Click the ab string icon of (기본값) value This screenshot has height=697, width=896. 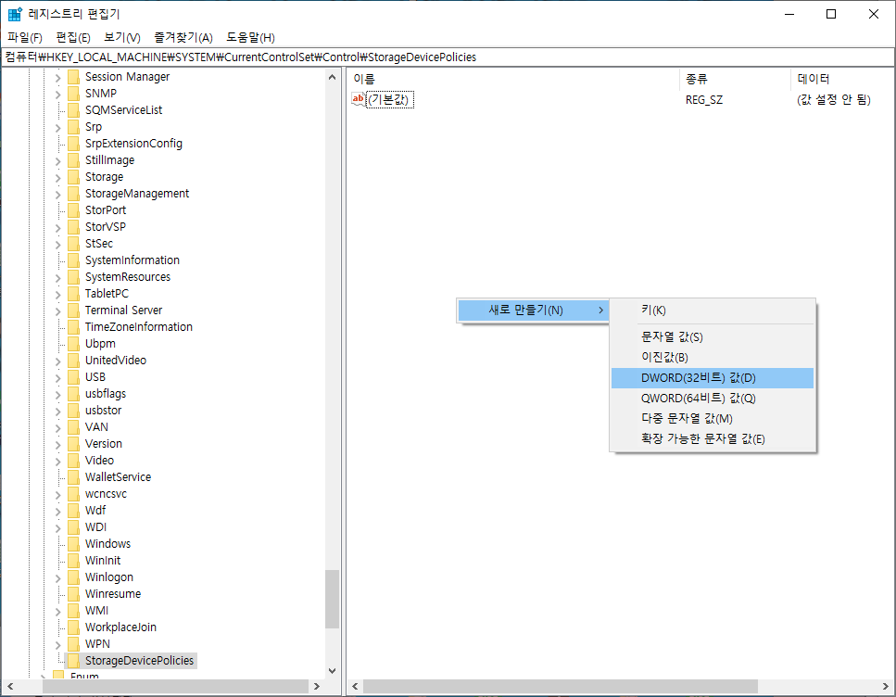359,99
